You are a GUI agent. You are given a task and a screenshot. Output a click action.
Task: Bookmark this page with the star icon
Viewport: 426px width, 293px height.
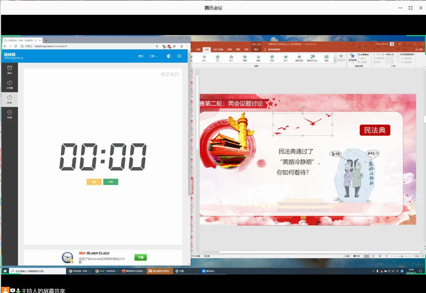click(157, 46)
